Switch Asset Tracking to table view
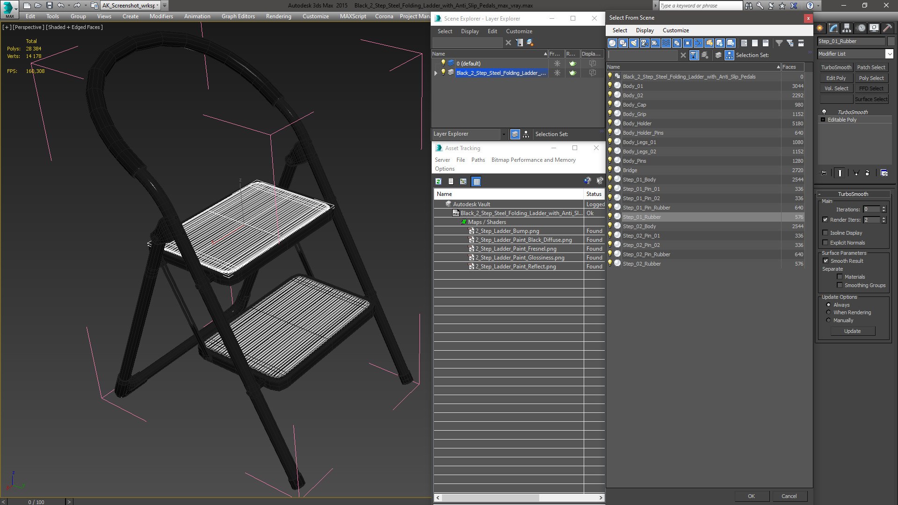This screenshot has height=505, width=898. (476, 181)
